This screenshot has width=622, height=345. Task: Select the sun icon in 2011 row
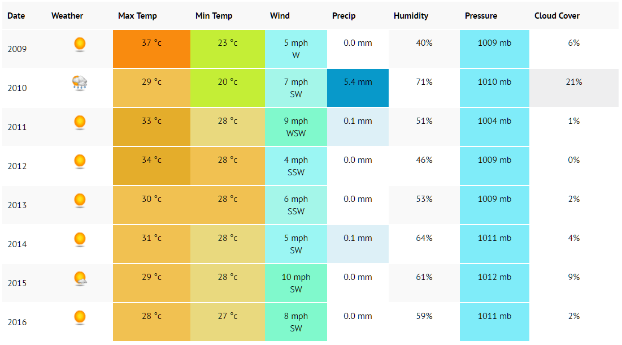tap(80, 122)
